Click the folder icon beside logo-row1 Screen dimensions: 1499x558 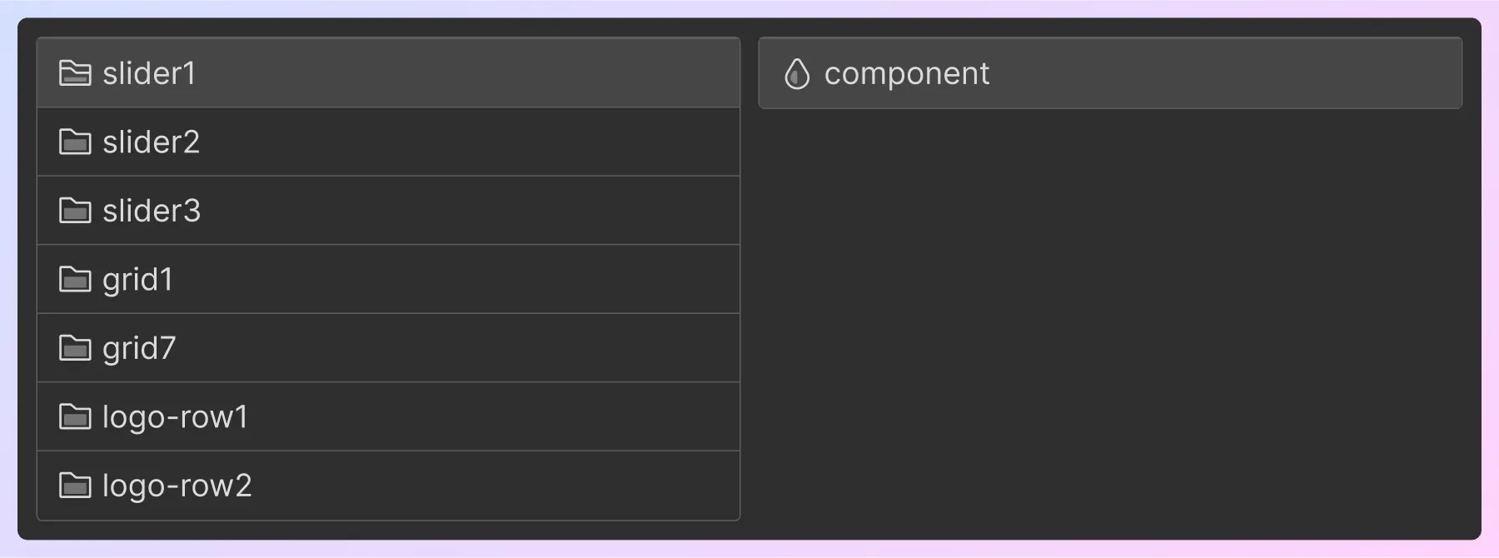[x=76, y=417]
